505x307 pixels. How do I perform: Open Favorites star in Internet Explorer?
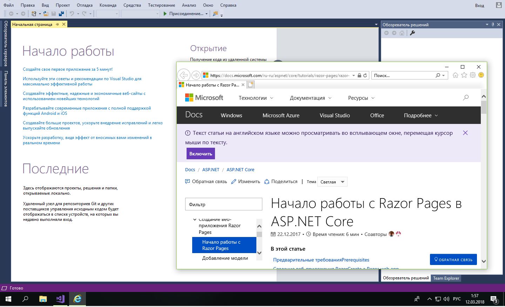tap(464, 75)
